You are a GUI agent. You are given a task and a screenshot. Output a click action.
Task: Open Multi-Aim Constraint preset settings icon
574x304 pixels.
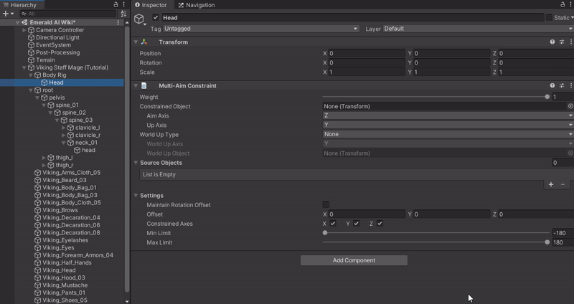(x=562, y=86)
